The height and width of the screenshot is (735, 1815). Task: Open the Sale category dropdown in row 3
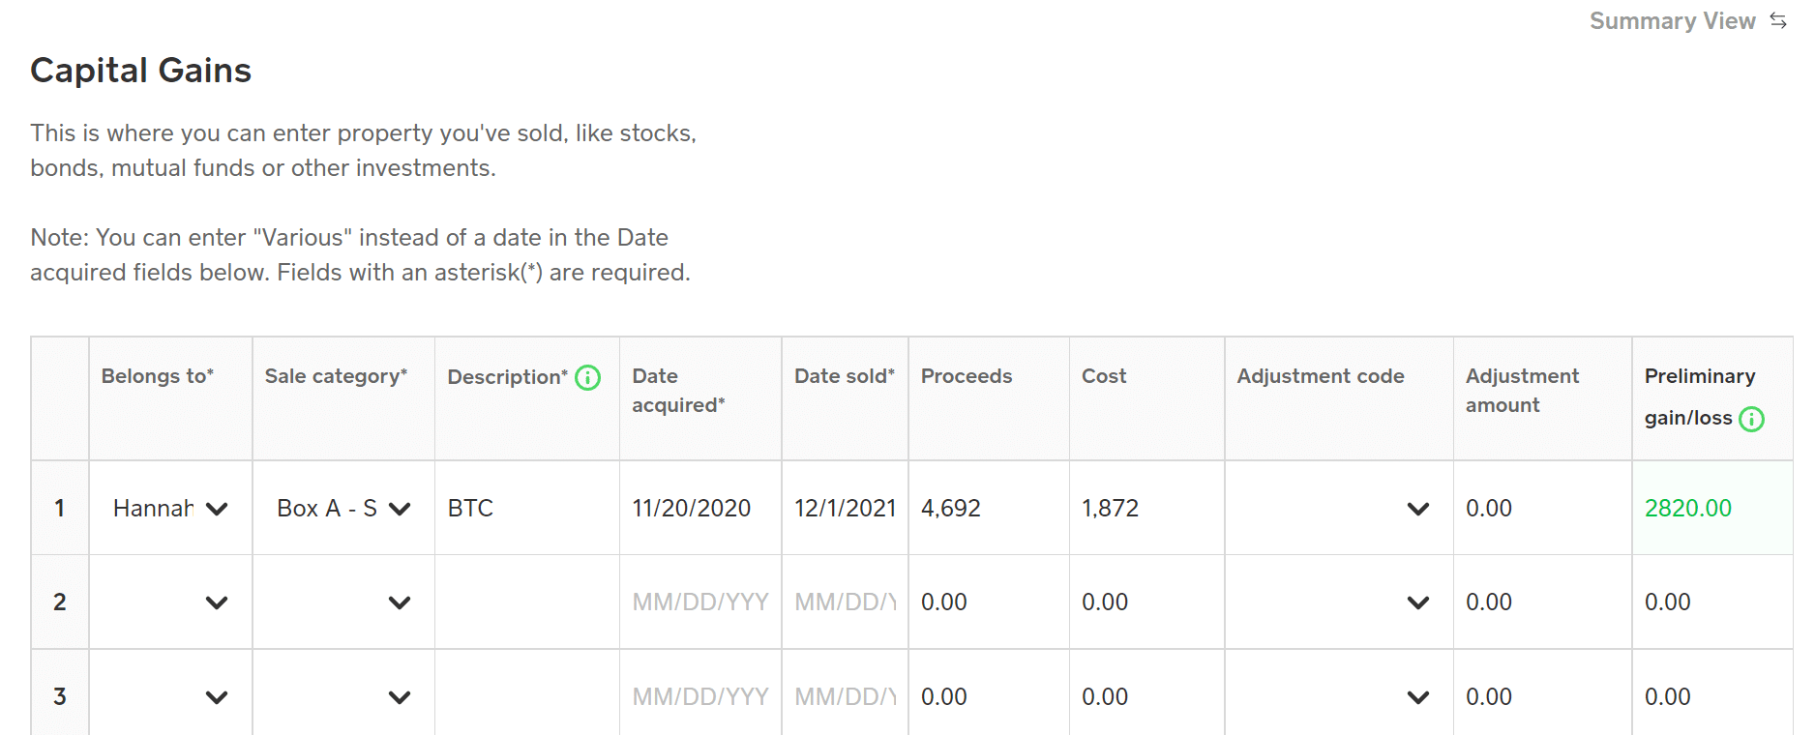coord(399,695)
